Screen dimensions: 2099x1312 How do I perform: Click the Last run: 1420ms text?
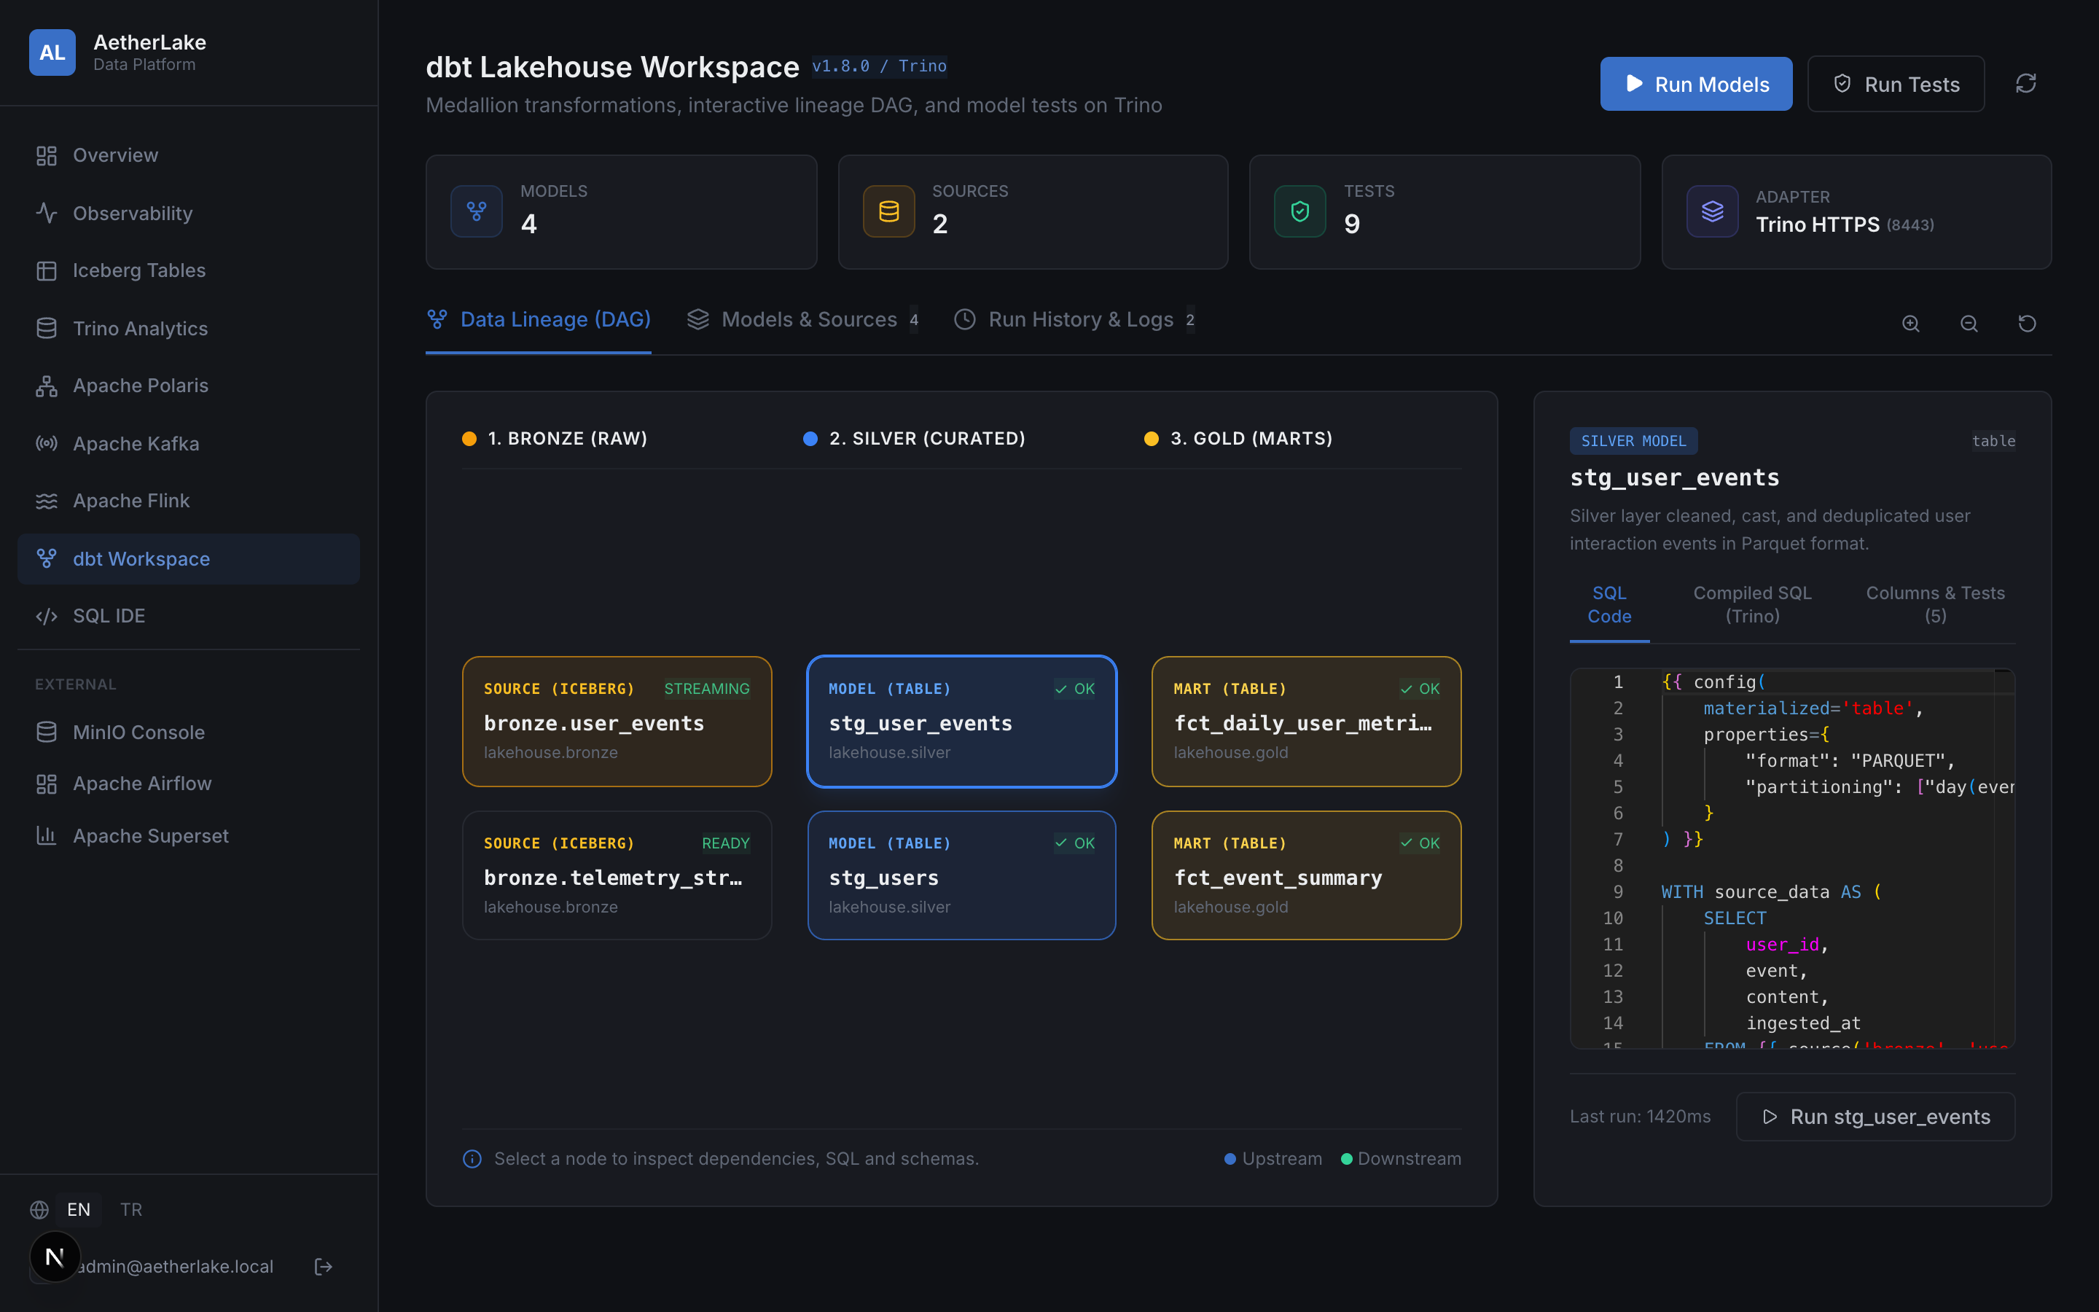click(x=1640, y=1116)
